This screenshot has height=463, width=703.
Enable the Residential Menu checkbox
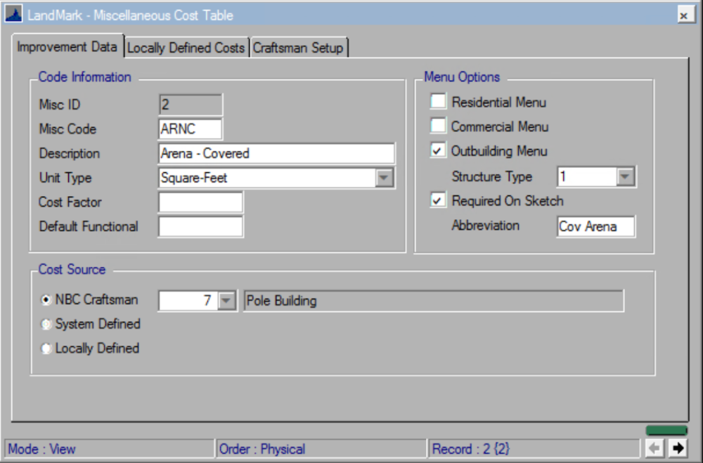(437, 102)
